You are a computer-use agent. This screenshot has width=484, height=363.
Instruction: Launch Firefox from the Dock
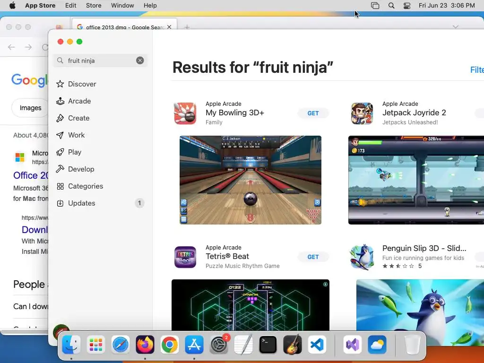(x=145, y=345)
